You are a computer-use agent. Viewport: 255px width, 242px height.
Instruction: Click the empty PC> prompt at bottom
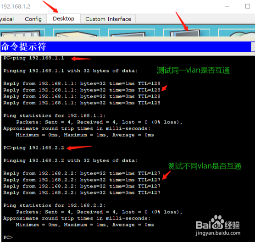point(8,237)
